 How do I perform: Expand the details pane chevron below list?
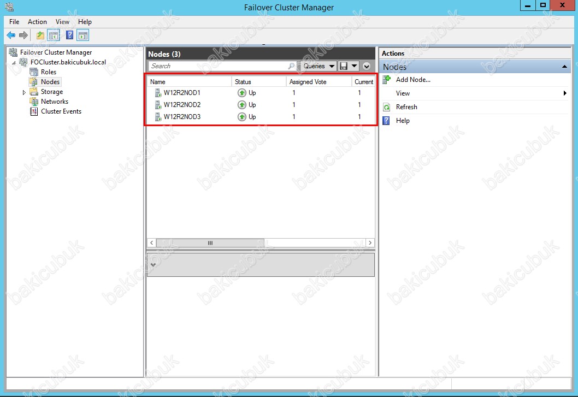[154, 265]
